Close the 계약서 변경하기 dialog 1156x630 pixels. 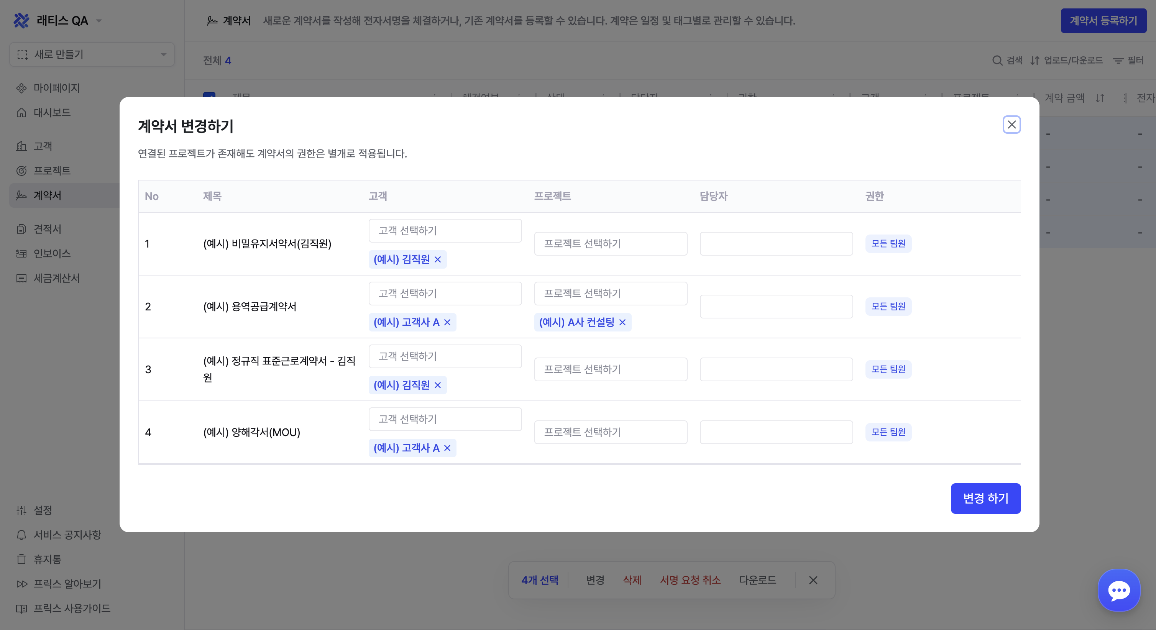tap(1011, 125)
